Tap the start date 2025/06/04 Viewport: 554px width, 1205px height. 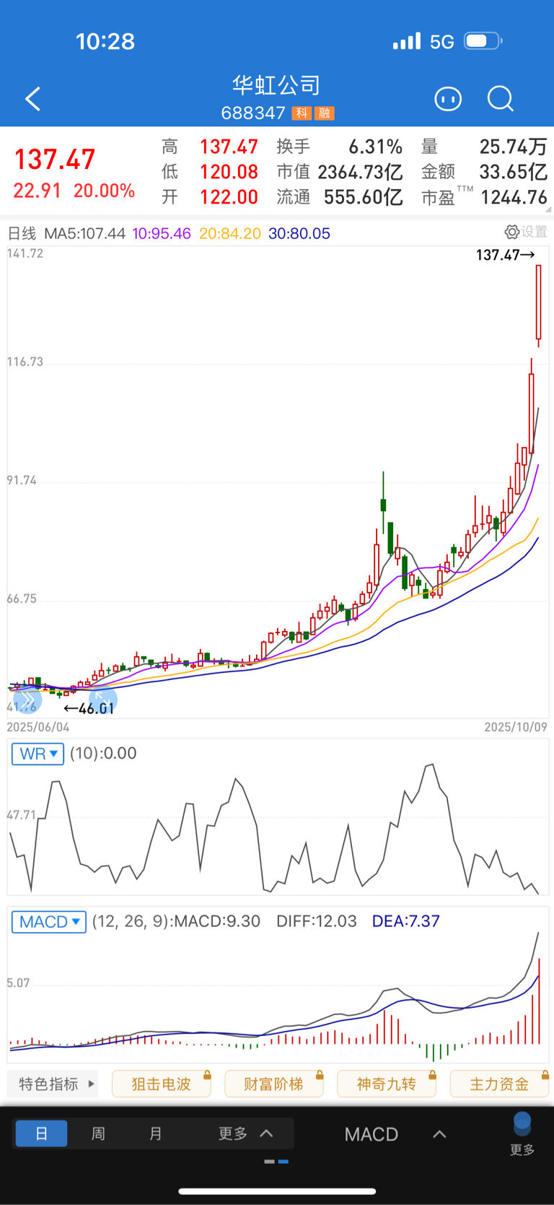pyautogui.click(x=38, y=727)
